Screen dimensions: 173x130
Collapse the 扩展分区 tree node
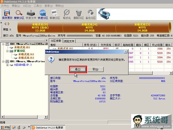(x=7, y=51)
